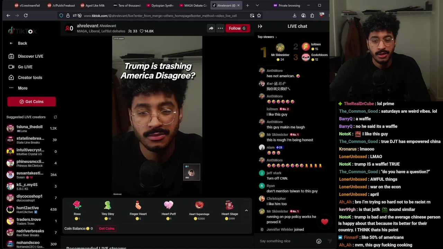Follow the ahrelevant creator
The image size is (443, 249).
(237, 28)
